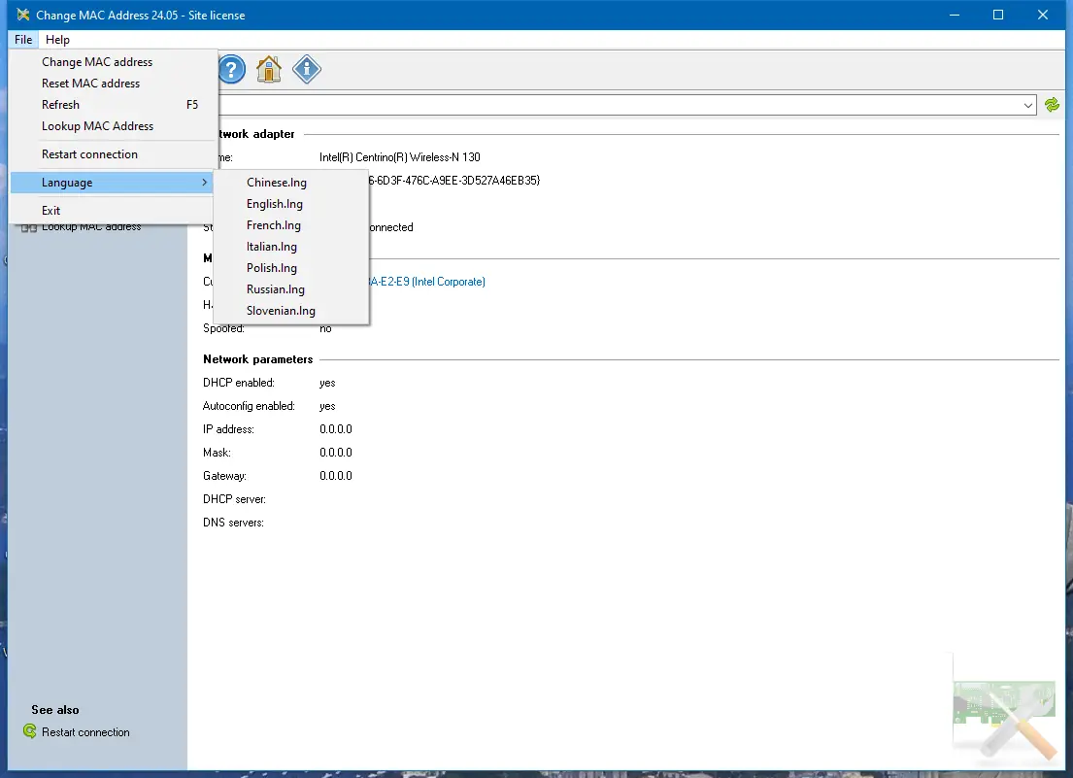Click the DNS servers label
This screenshot has width=1073, height=778.
[233, 523]
